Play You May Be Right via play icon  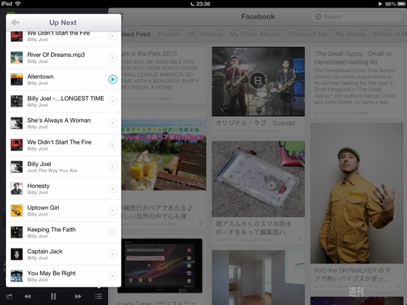pyautogui.click(x=113, y=276)
